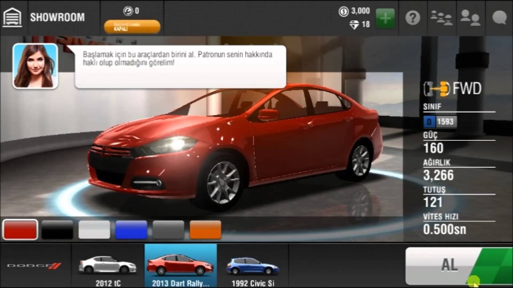Image resolution: width=513 pixels, height=288 pixels.
Task: Click the speedometer rating icon
Action: [128, 11]
